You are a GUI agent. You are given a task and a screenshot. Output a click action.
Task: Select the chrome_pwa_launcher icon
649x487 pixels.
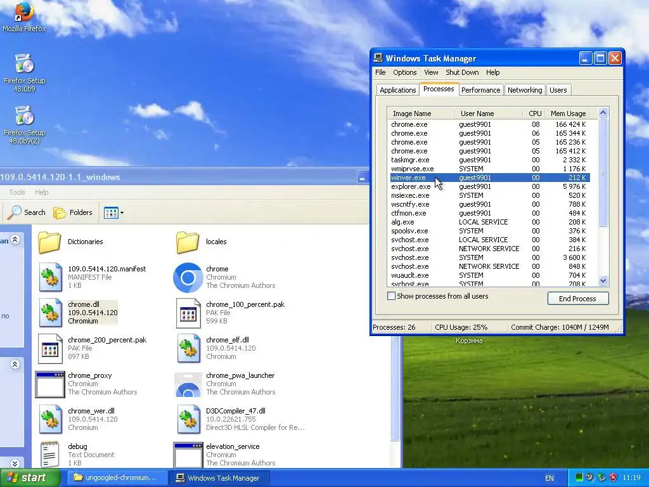pyautogui.click(x=188, y=384)
